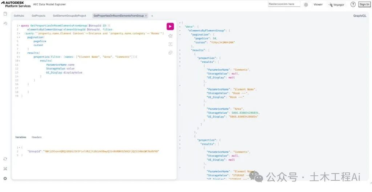Collapse the results block at line 8

[x=19, y=53]
